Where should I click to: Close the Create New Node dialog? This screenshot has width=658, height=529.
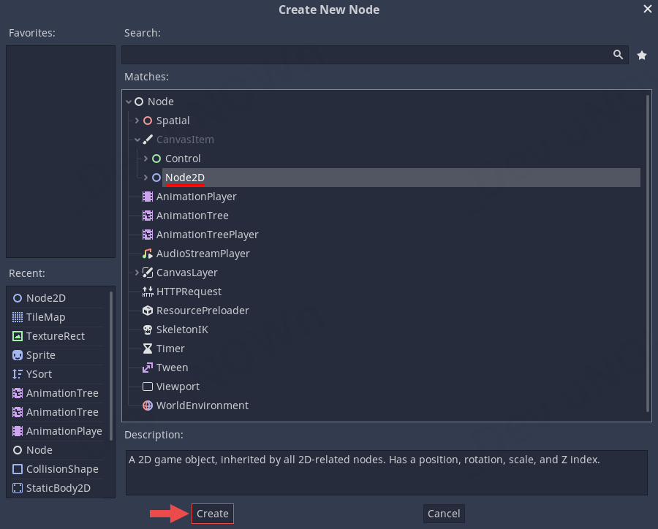click(648, 9)
